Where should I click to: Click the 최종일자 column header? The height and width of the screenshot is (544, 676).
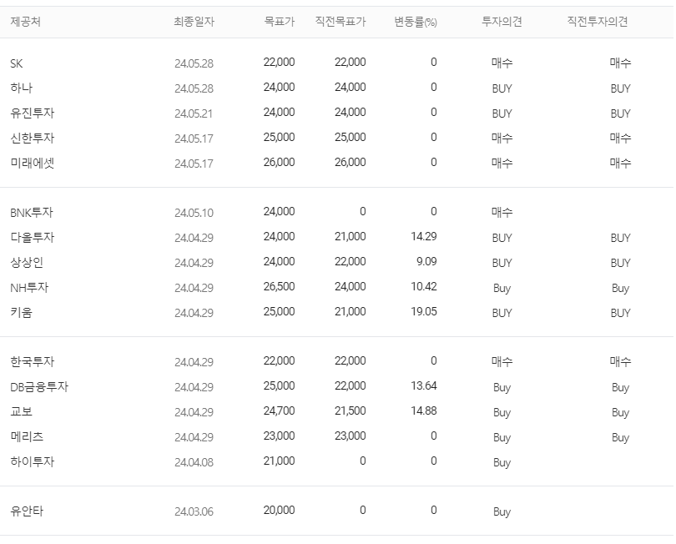click(194, 22)
